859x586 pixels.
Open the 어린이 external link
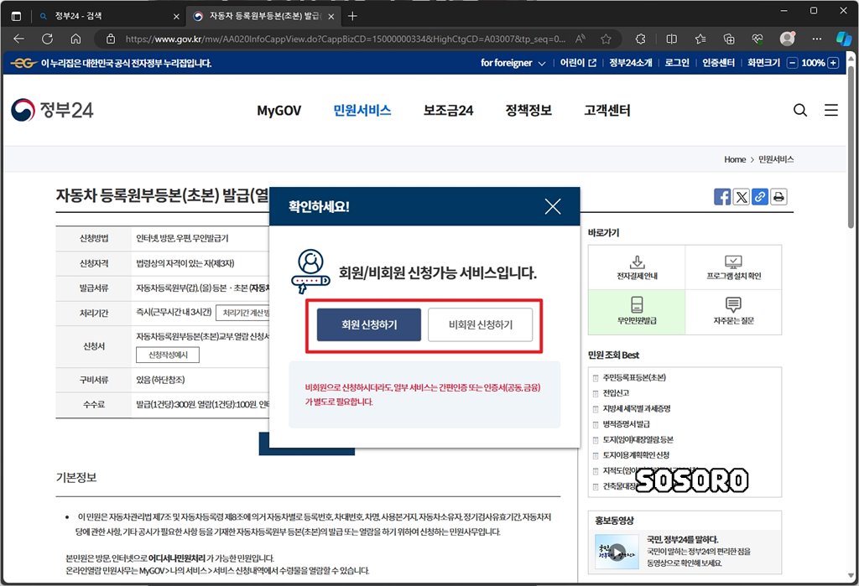pyautogui.click(x=578, y=63)
